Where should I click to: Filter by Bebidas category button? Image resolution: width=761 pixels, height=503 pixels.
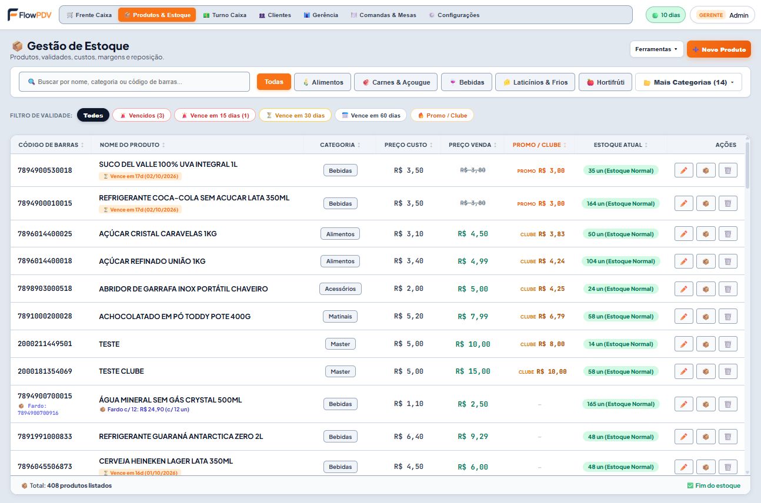click(467, 82)
